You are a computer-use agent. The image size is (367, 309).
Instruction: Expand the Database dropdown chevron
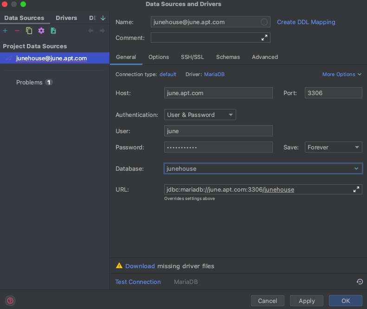click(x=356, y=168)
